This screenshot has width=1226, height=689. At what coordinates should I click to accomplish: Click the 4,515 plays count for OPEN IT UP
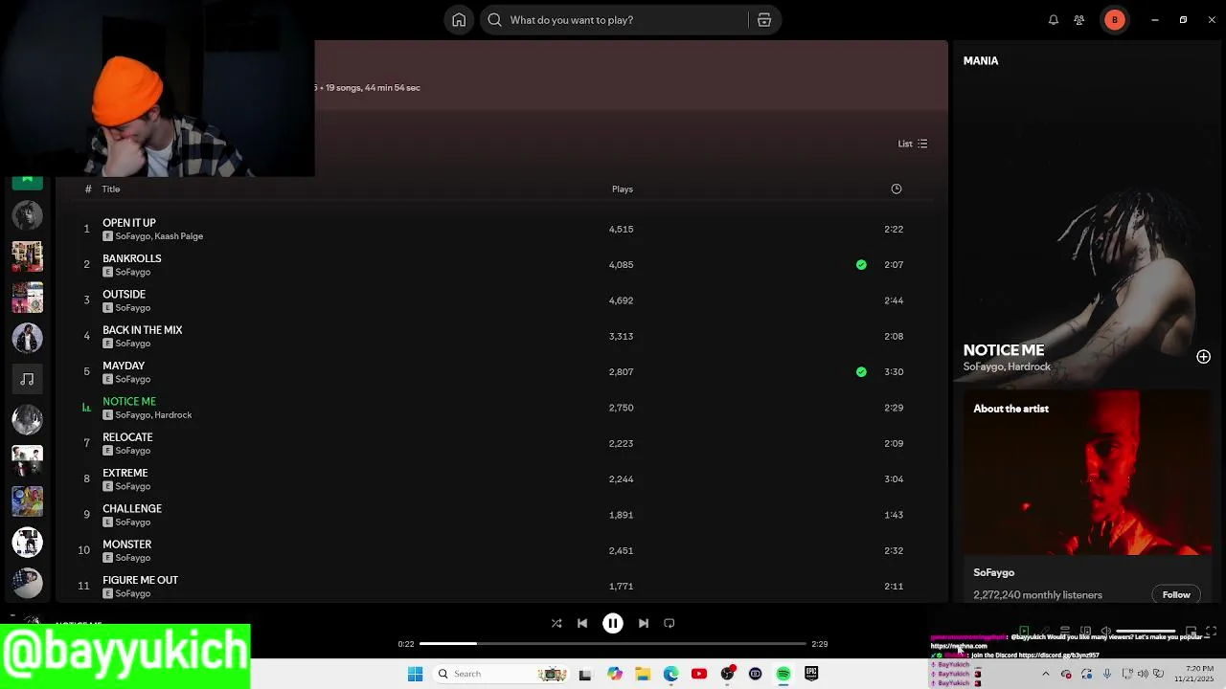pyautogui.click(x=621, y=230)
